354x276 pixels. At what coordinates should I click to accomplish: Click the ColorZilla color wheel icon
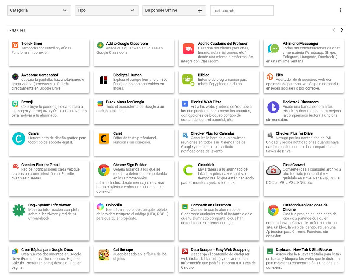pos(100,206)
